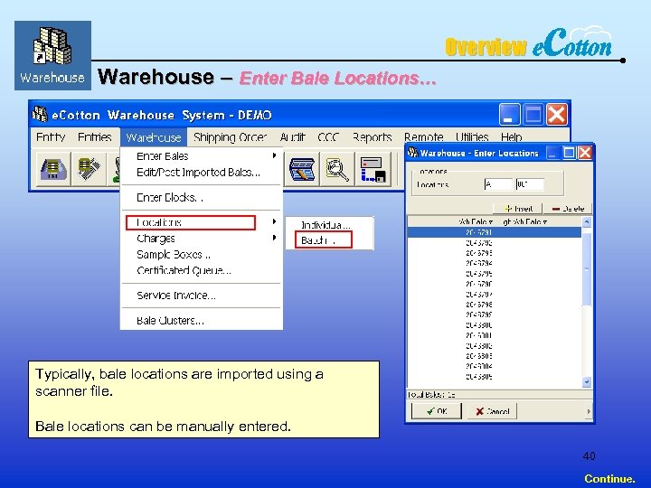Minimize the eCotton Warehouse System main window
This screenshot has width=651, height=488.
[x=509, y=114]
